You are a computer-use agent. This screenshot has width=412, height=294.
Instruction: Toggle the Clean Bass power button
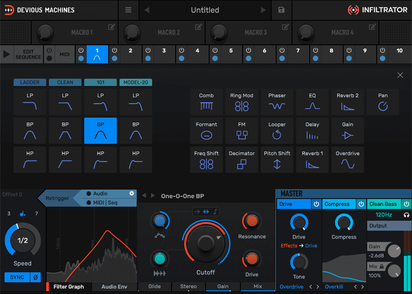pos(407,204)
